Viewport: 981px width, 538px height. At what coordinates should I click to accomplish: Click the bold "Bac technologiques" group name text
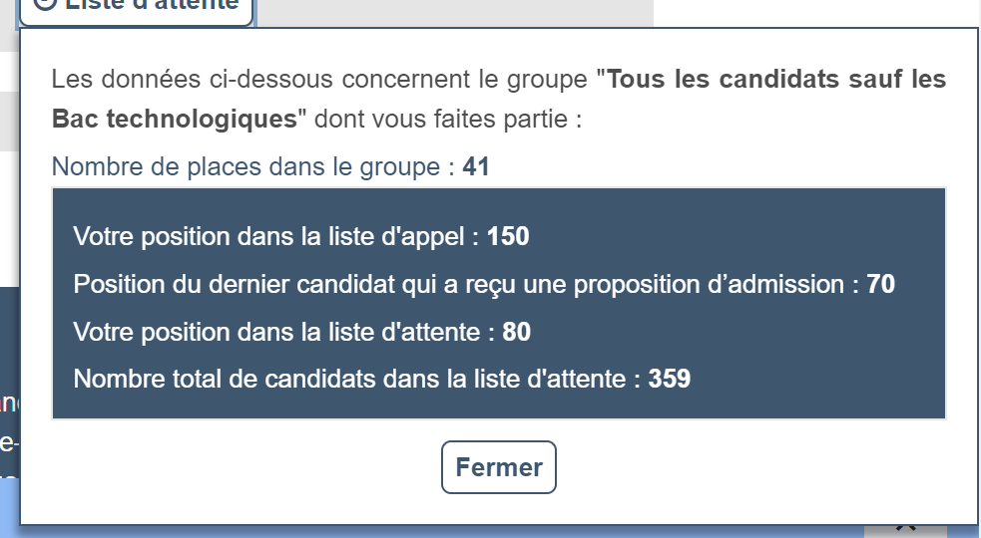[x=175, y=120]
